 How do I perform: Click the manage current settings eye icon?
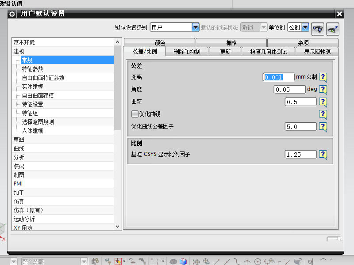click(332, 28)
